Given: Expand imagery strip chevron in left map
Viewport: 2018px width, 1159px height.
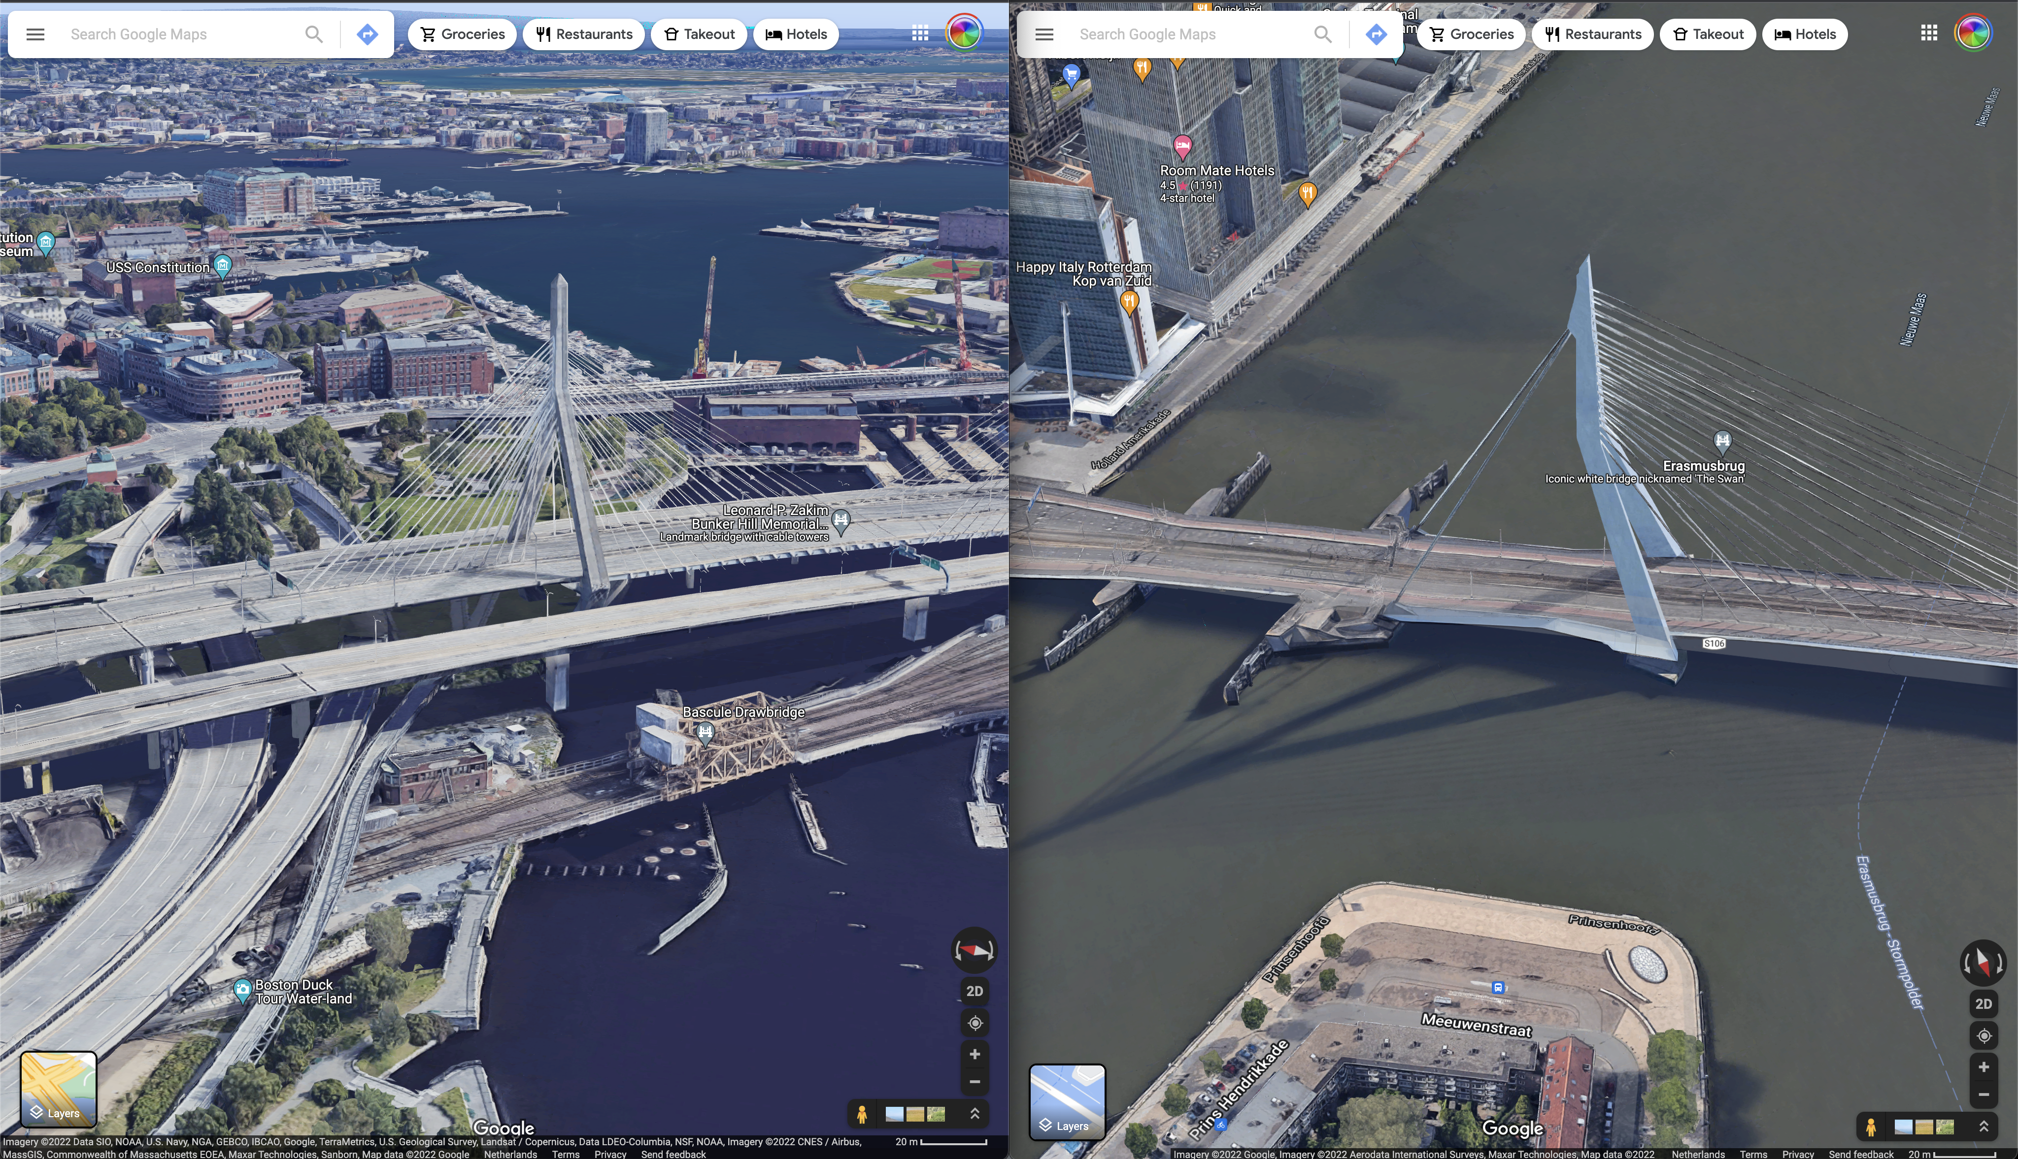Looking at the screenshot, I should (x=974, y=1114).
